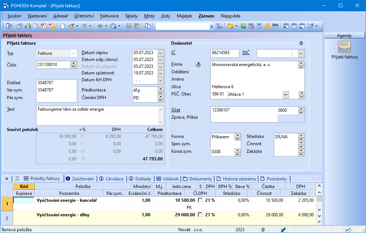
Task: Toggle the S checkbox for kancelář row
Action: [200, 200]
